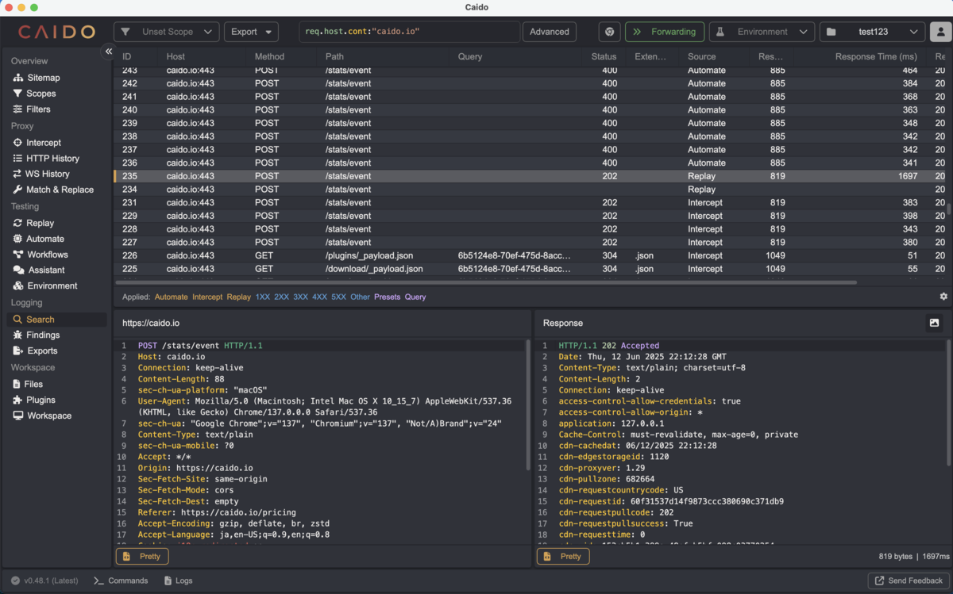Image resolution: width=953 pixels, height=594 pixels.
Task: Click the Advanced search button
Action: [x=549, y=32]
